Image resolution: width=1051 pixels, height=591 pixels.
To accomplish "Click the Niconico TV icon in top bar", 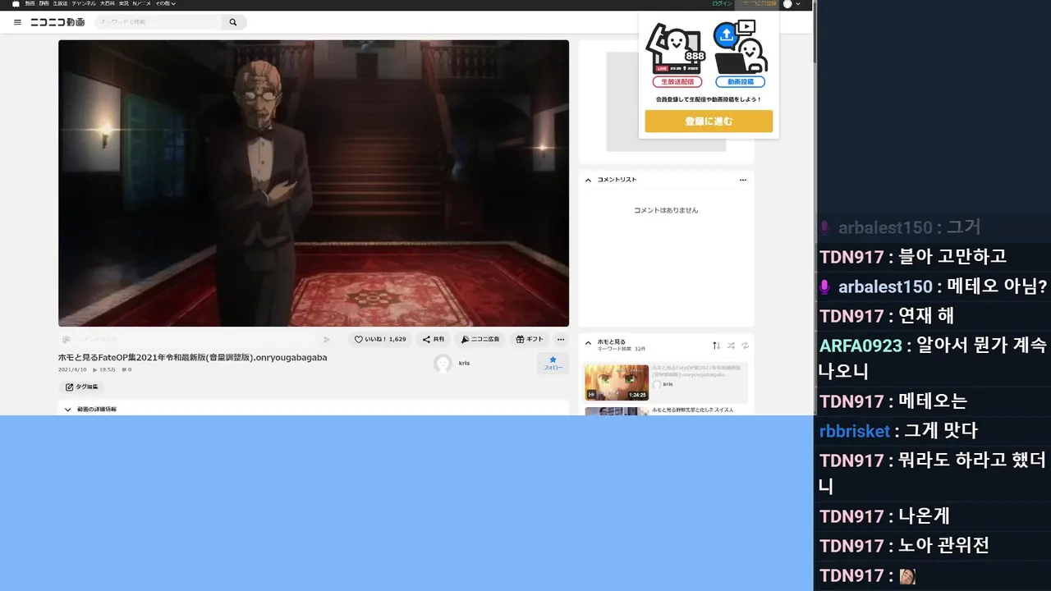I will [x=16, y=4].
